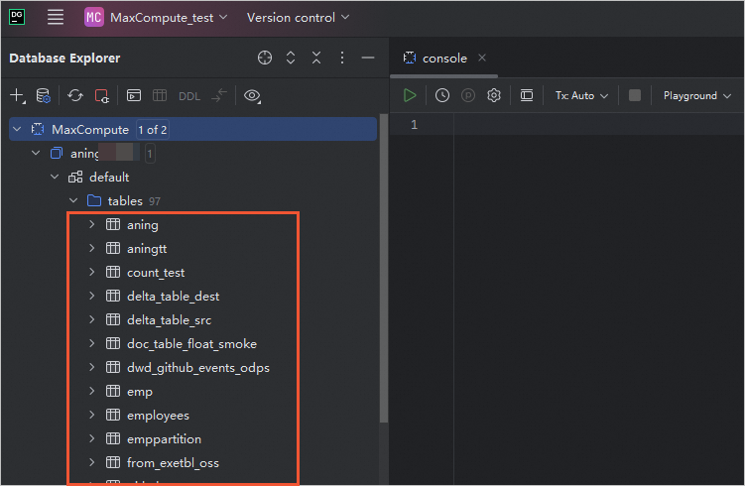
Task: Open Data Source Properties database icon
Action: [44, 95]
